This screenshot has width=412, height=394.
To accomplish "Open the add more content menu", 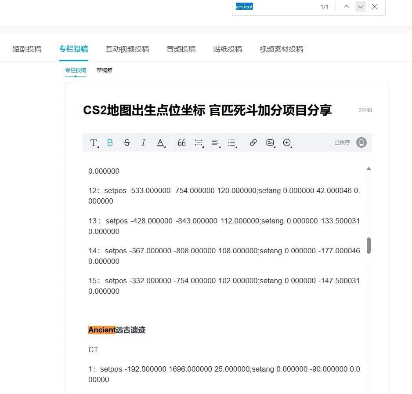I will coord(287,143).
